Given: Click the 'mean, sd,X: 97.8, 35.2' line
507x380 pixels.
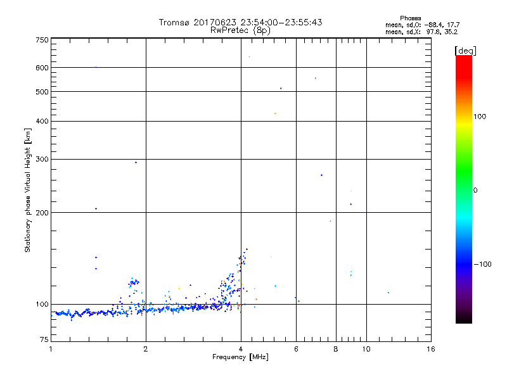Looking at the screenshot, I should click(421, 32).
